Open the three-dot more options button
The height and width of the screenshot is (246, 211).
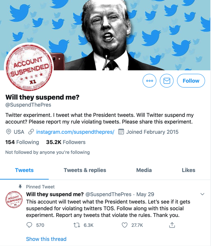pos(149,81)
